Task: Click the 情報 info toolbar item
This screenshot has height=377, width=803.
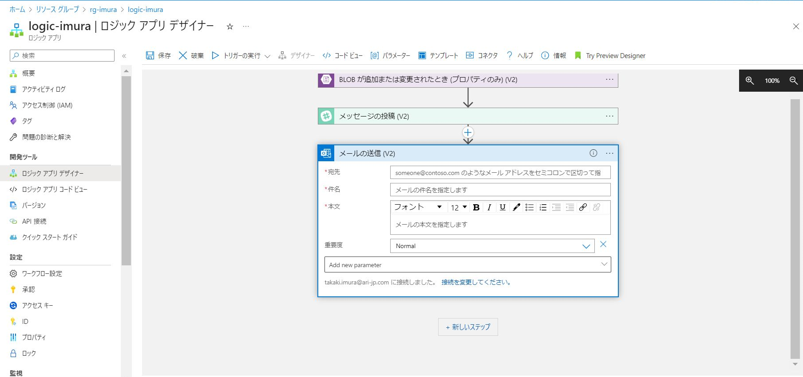Action: (554, 55)
